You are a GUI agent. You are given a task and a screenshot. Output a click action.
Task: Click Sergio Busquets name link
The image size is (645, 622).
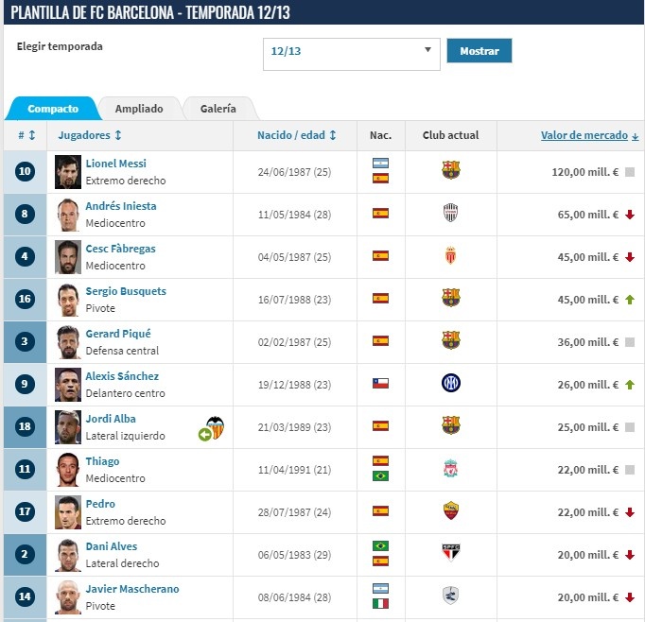(x=126, y=291)
